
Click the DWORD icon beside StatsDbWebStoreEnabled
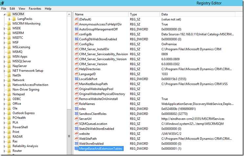77,129
